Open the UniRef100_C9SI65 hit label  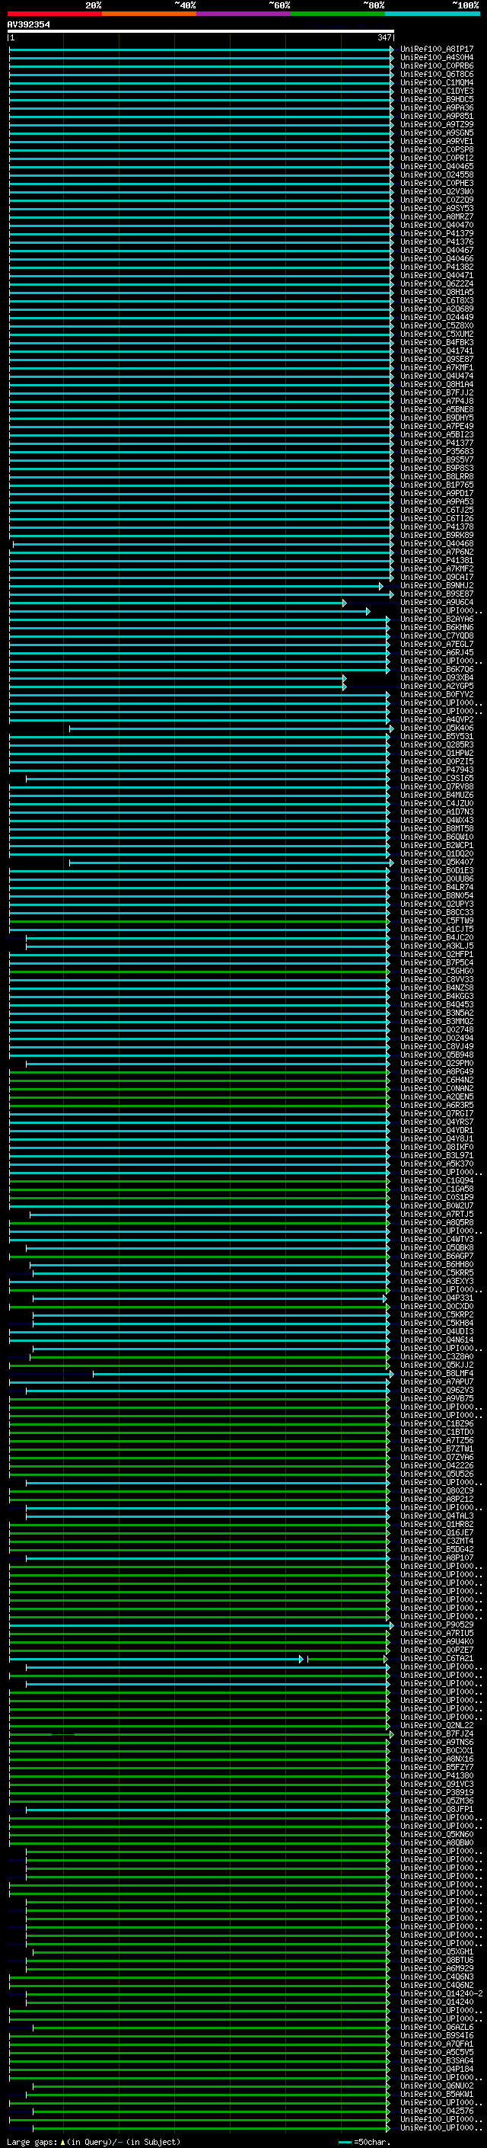(x=436, y=779)
